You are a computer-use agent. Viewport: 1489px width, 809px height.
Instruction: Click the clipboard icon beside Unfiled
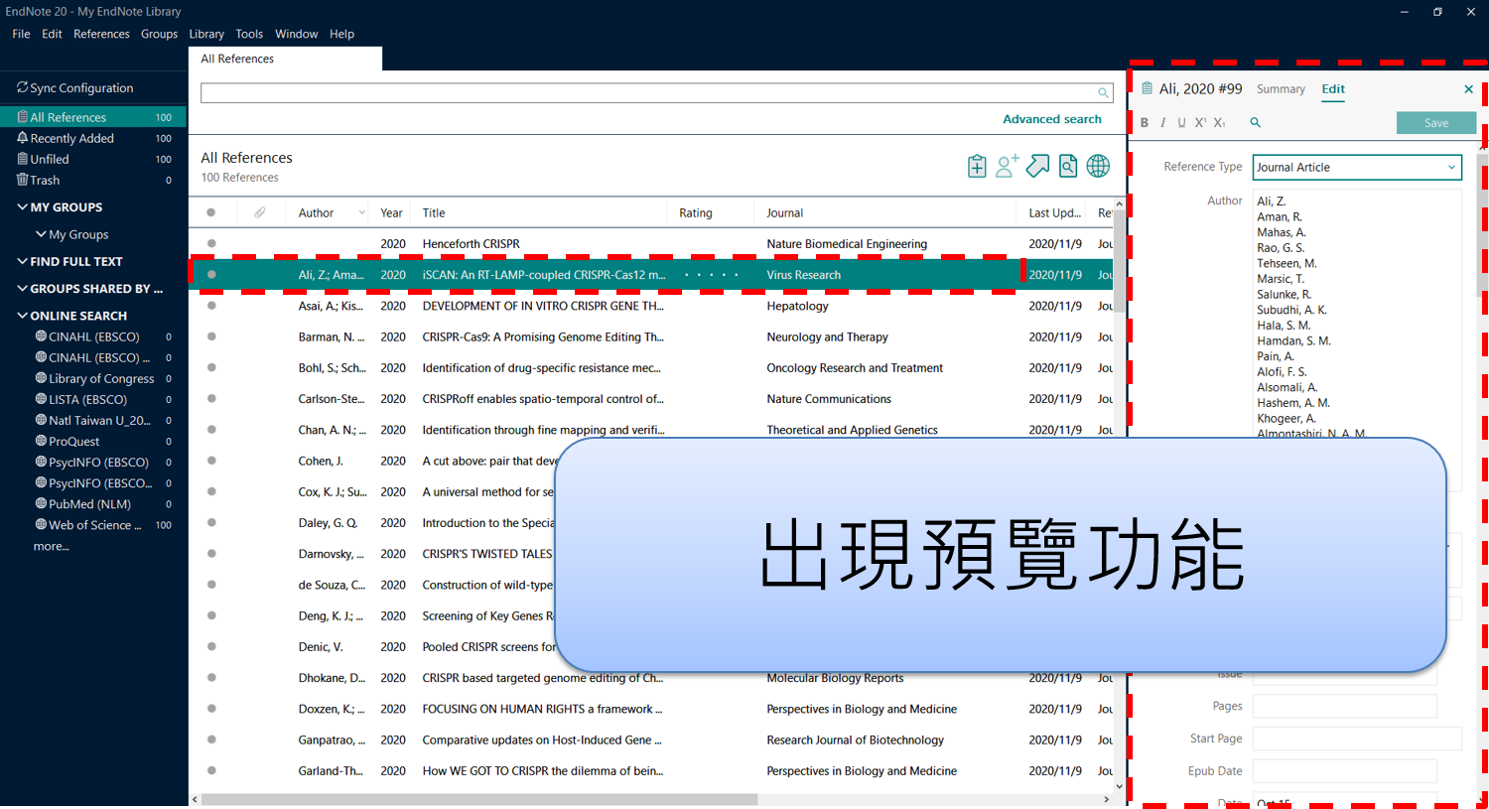22,159
